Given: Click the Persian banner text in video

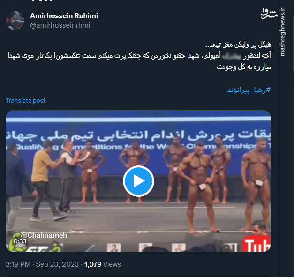Looking at the screenshot, I should (138, 135).
